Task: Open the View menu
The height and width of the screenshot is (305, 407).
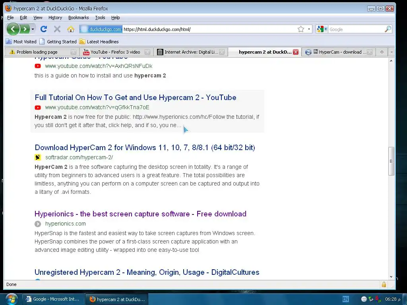Action: (x=38, y=17)
